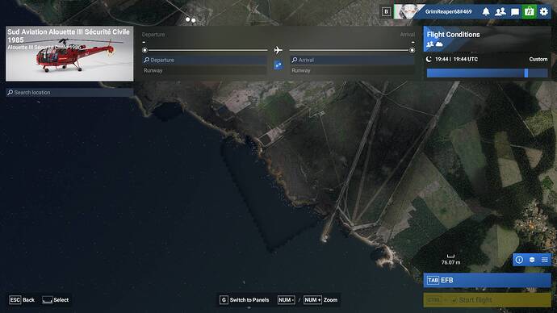Image resolution: width=557 pixels, height=313 pixels.
Task: Open the Flight Conditions panel
Action: point(487,39)
